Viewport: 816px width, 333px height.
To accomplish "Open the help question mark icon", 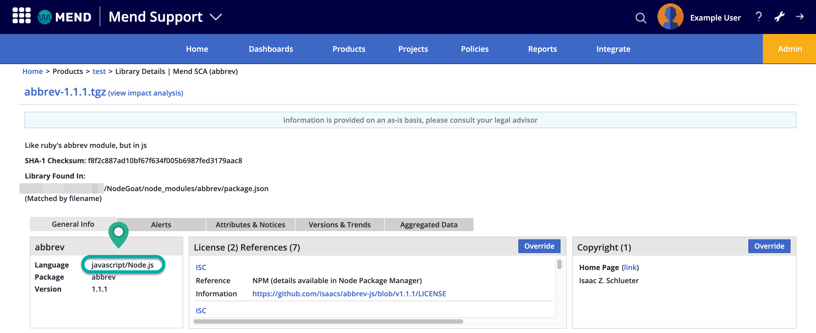I will (x=758, y=17).
